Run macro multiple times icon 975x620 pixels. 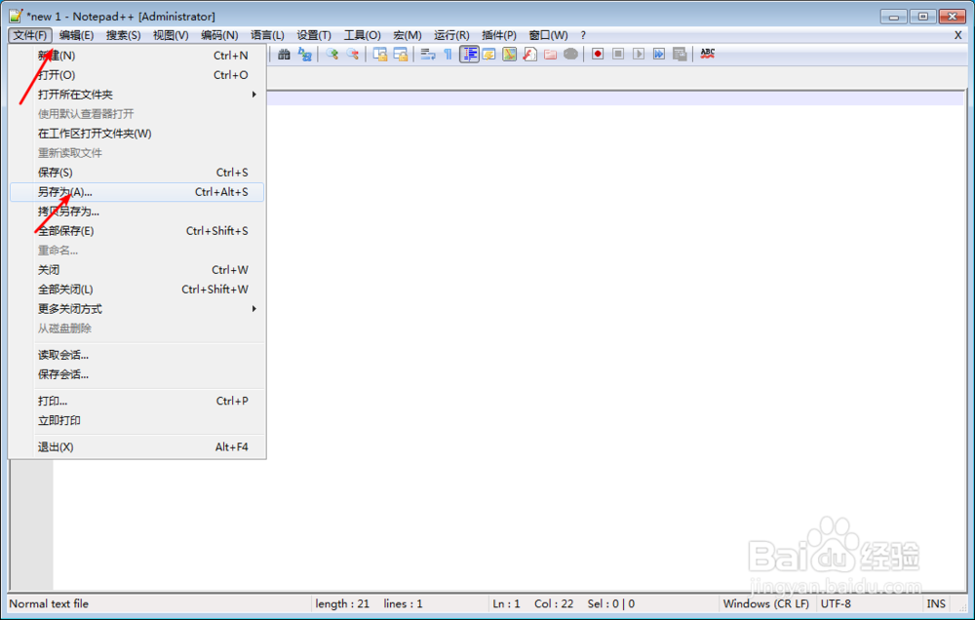pos(659,54)
